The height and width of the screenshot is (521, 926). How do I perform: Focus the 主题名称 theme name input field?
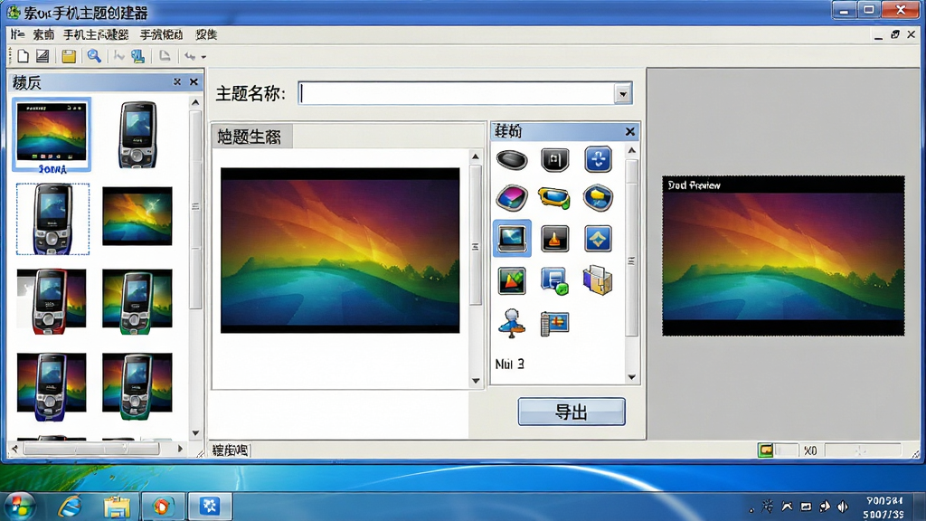[457, 94]
